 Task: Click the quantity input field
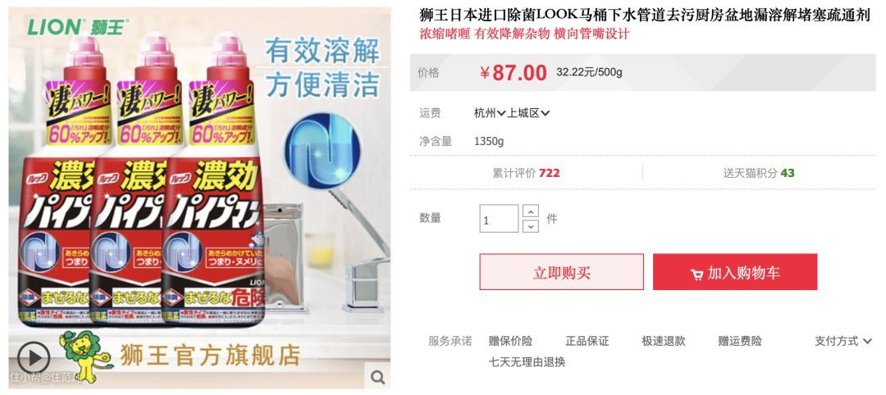(499, 218)
